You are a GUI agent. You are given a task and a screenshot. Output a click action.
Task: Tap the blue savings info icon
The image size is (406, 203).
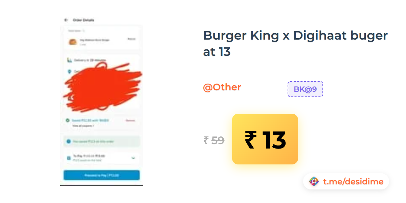69,141
